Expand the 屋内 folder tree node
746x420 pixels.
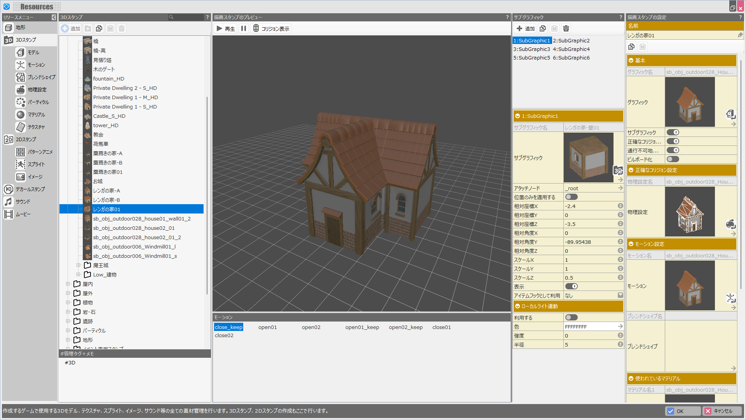point(68,284)
